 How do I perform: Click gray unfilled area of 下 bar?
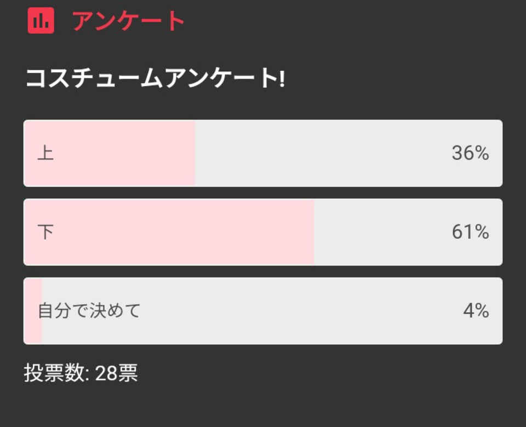409,232
